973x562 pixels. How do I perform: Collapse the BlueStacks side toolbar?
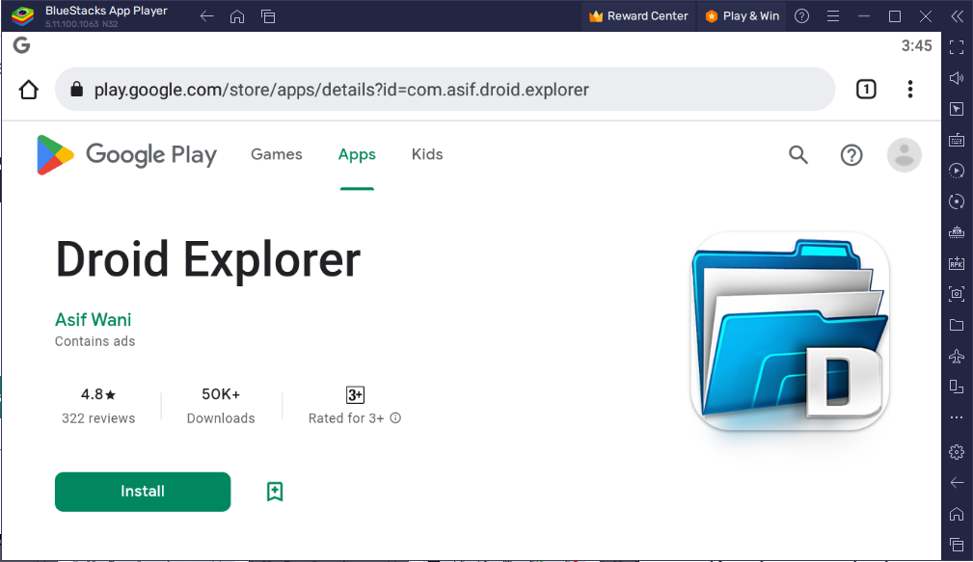tap(957, 16)
